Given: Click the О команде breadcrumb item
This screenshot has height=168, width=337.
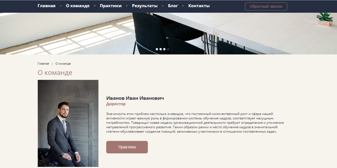Looking at the screenshot, I should [63, 64].
